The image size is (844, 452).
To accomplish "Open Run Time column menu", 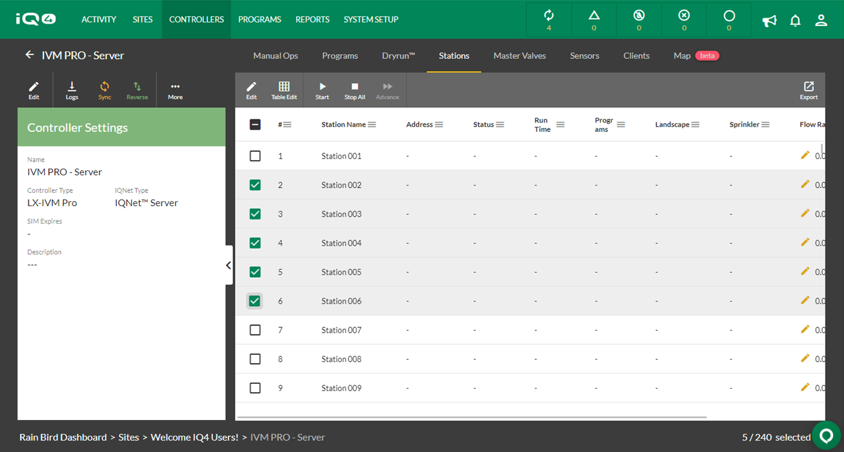I will (561, 125).
